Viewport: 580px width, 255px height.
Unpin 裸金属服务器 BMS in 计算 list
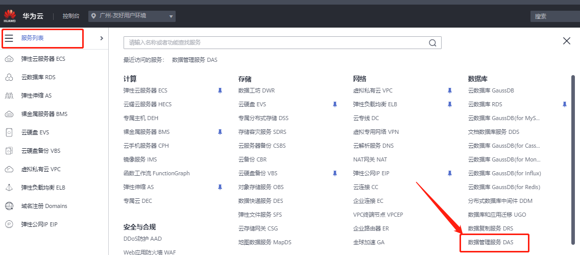(x=220, y=132)
